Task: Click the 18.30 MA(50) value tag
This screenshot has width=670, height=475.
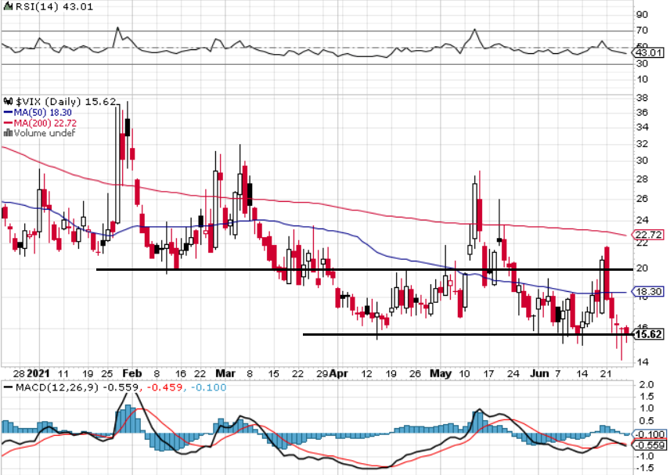Action: [649, 291]
